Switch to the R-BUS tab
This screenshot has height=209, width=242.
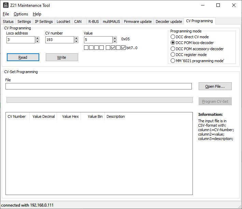point(94,22)
